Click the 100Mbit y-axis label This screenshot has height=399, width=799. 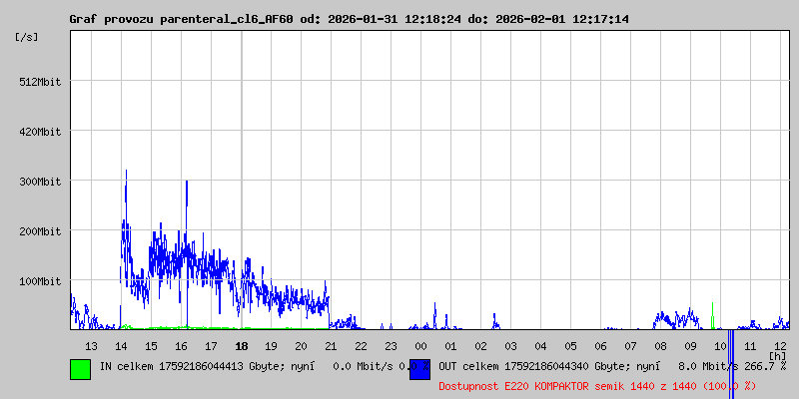coord(40,281)
